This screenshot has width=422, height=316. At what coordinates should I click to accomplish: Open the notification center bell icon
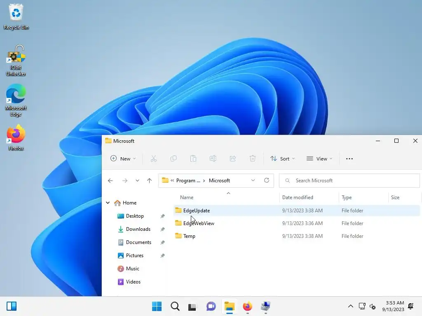411,306
